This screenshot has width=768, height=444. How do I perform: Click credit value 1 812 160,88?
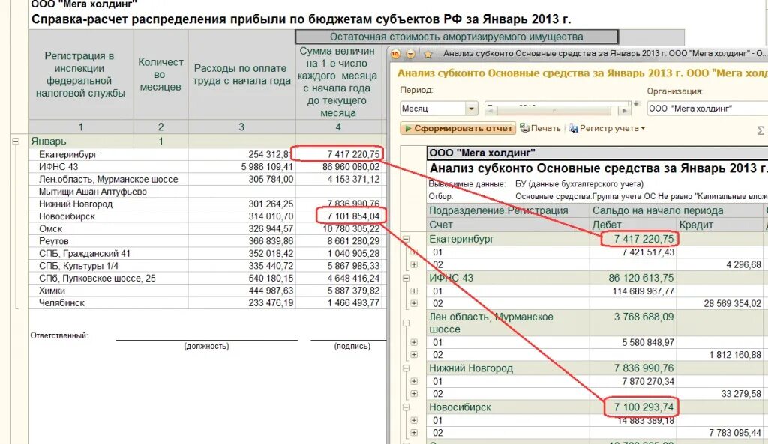(735, 354)
